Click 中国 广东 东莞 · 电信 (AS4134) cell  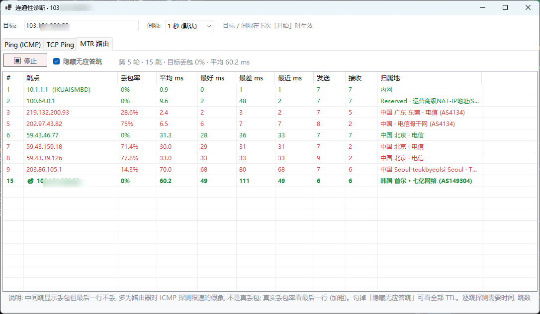pos(423,112)
